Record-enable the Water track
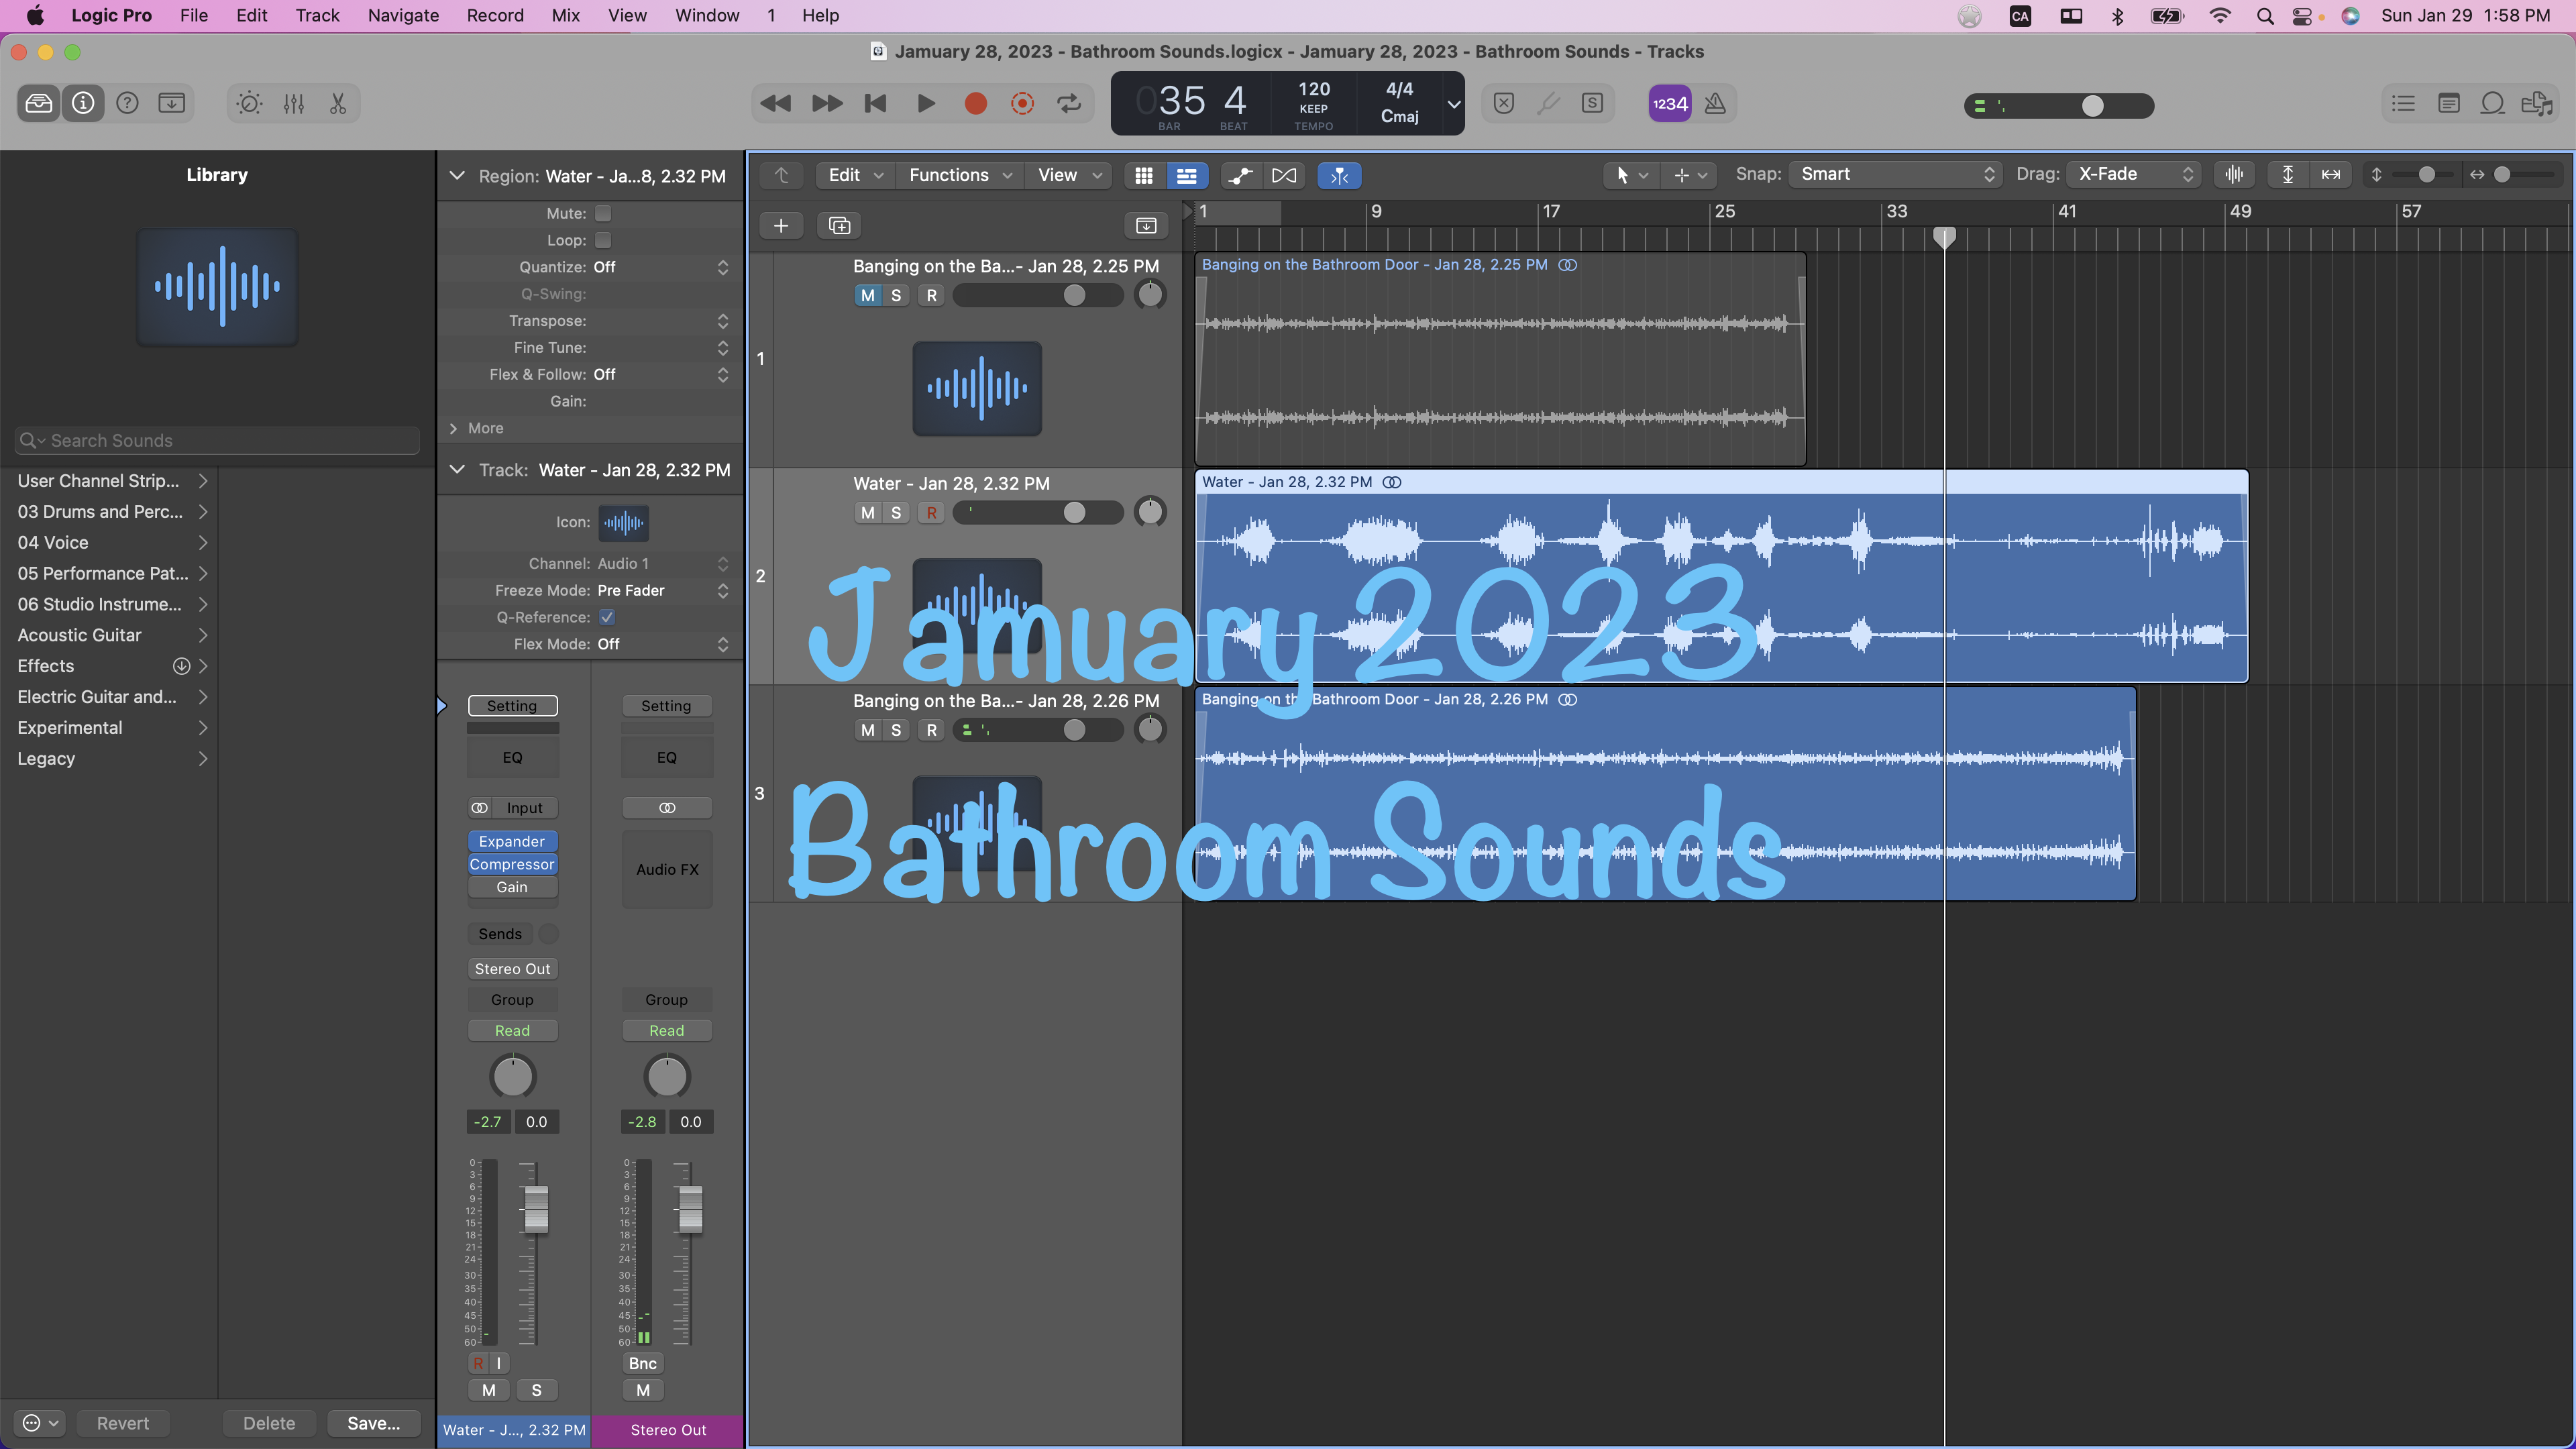This screenshot has height=1449, width=2576. 932,512
